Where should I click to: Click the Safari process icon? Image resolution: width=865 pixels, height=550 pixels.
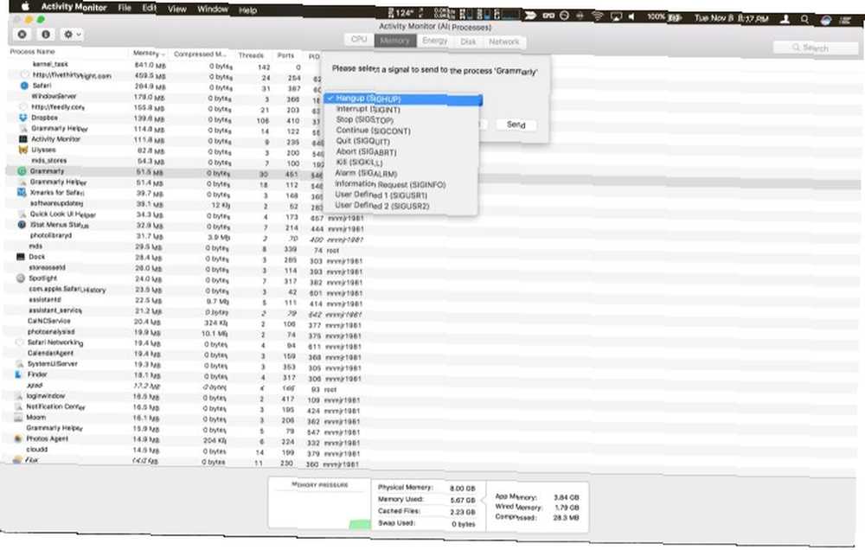pyautogui.click(x=23, y=86)
